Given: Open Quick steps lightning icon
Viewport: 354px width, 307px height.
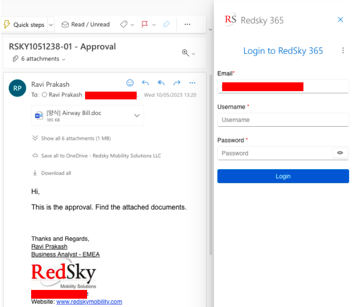Looking at the screenshot, I should click(x=7, y=24).
